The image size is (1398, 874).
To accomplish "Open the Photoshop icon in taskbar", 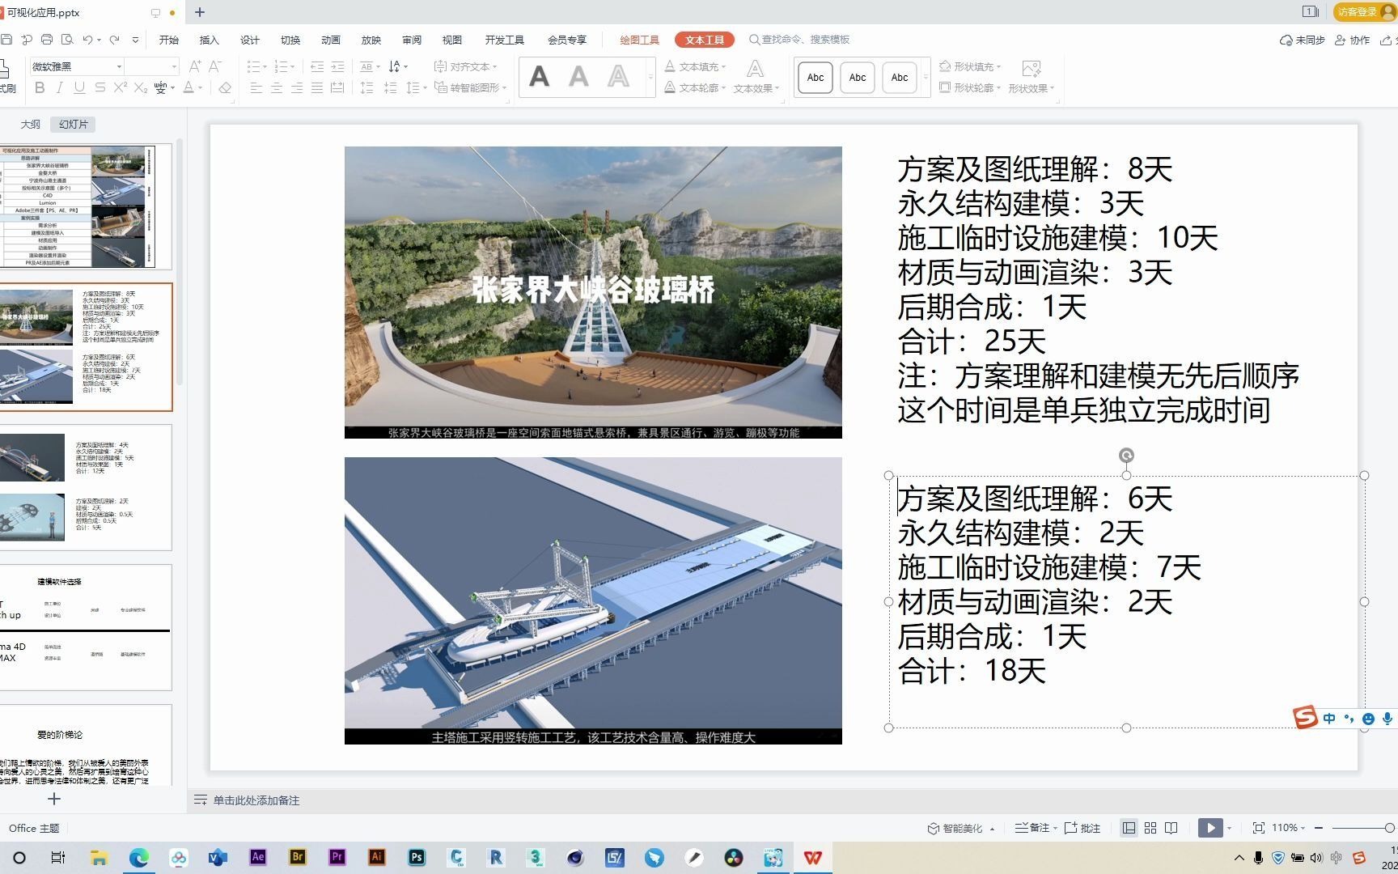I will [417, 857].
